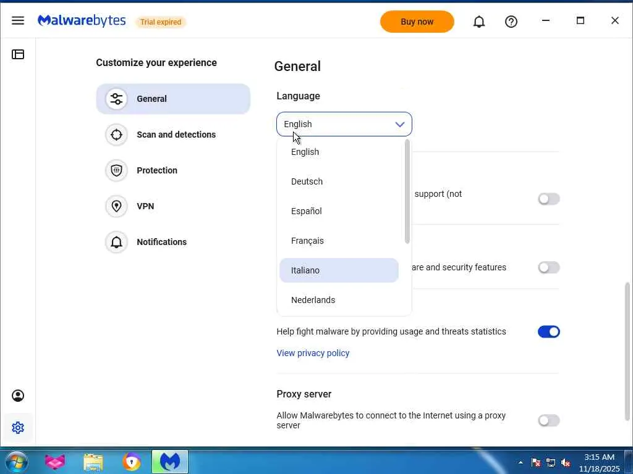633x474 pixels.
Task: Switch to Protection settings
Action: 173,170
